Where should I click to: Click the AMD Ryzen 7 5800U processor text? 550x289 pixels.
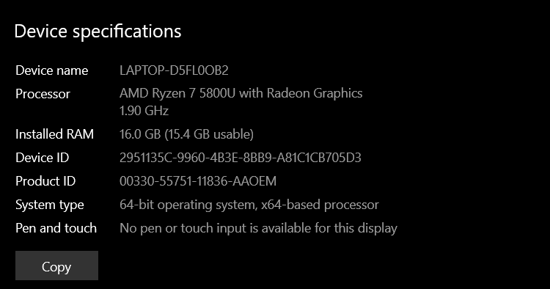tap(241, 93)
